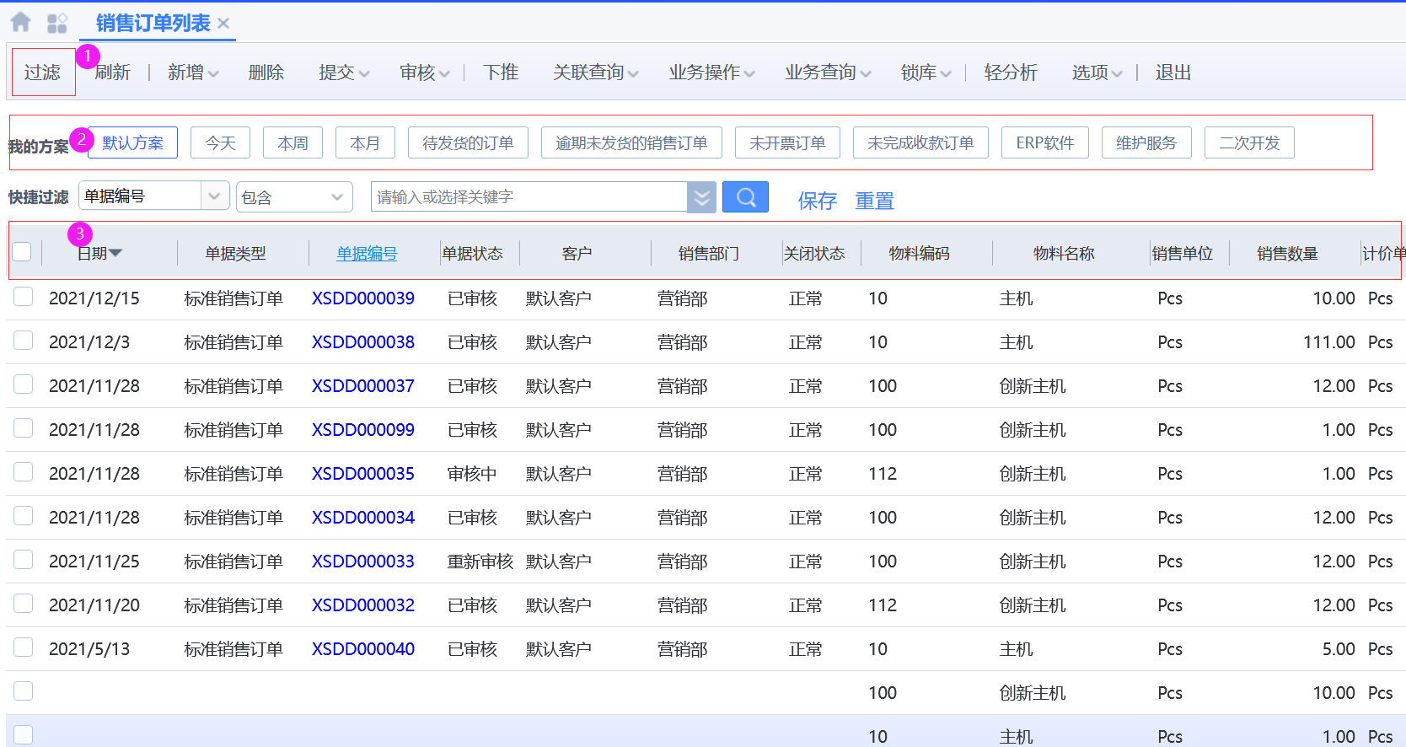1406x747 pixels.
Task: Toggle the select-all header checkbox
Action: coord(22,251)
